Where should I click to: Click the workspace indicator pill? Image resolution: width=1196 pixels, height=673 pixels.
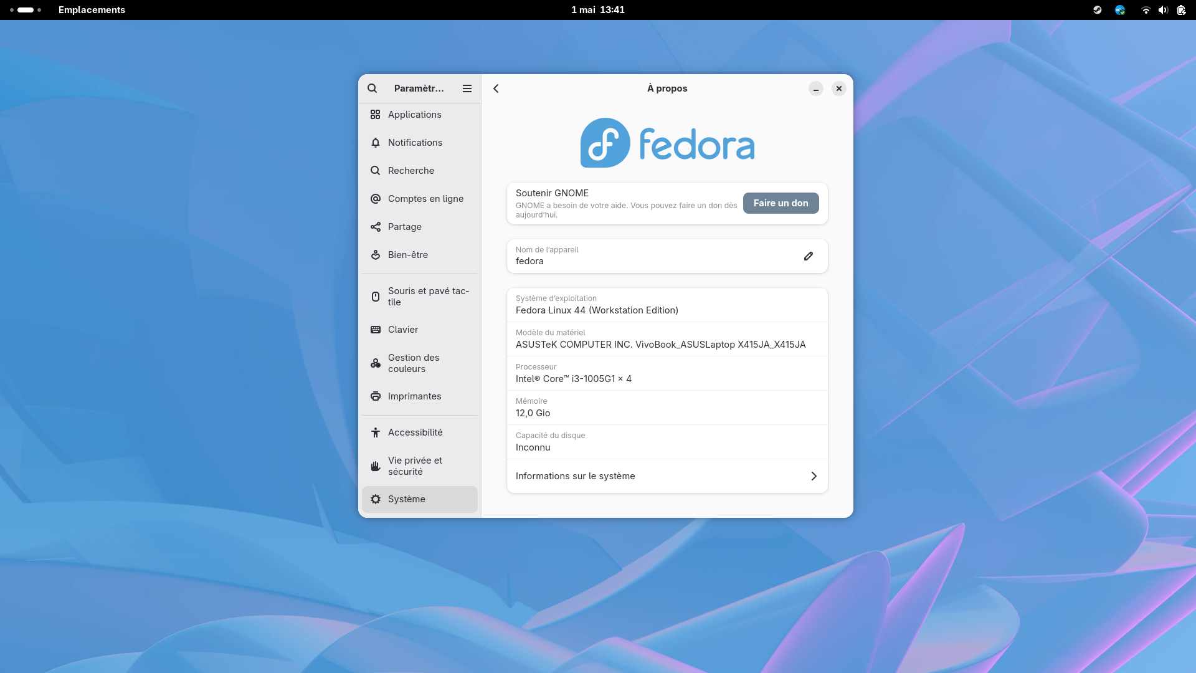tap(26, 10)
